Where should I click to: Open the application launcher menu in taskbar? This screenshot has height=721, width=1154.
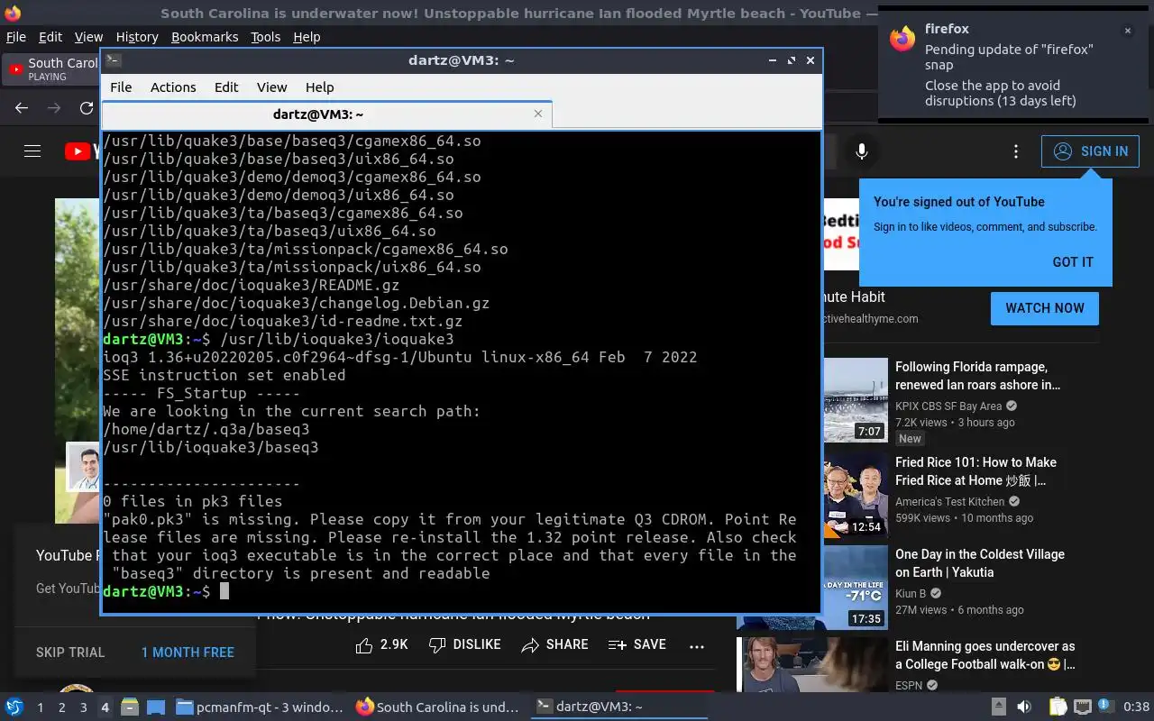point(14,707)
